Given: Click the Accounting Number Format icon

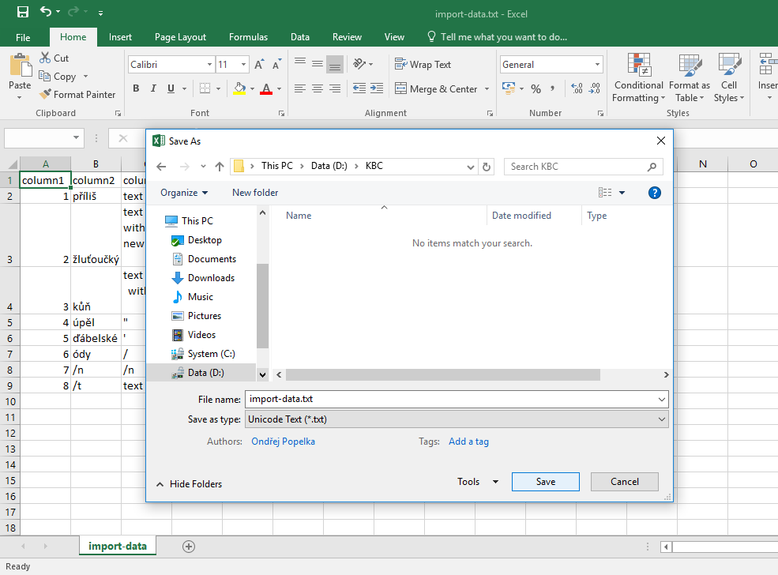Looking at the screenshot, I should 509,88.
